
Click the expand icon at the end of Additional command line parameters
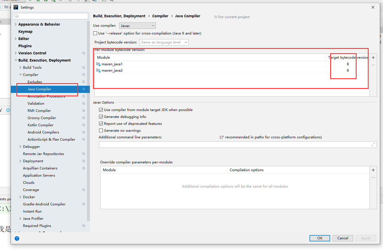click(x=373, y=144)
